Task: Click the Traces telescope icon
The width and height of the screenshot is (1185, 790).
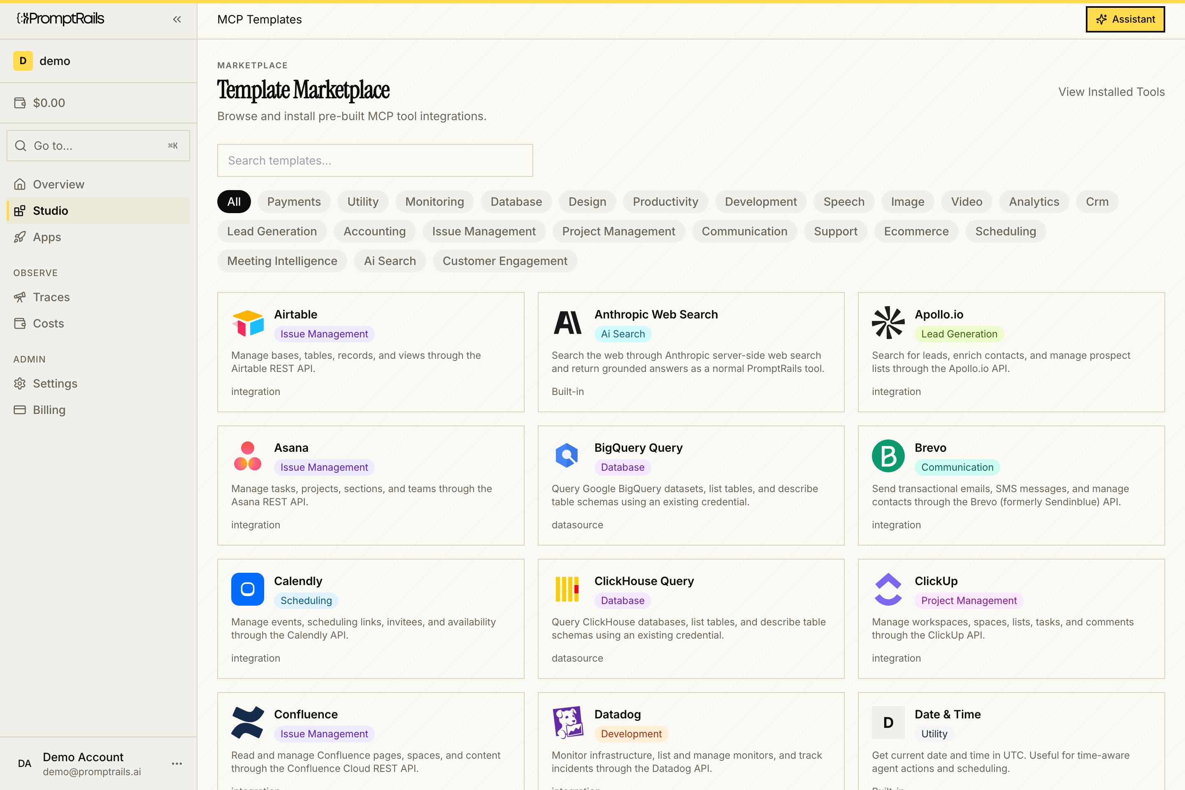Action: [x=20, y=297]
